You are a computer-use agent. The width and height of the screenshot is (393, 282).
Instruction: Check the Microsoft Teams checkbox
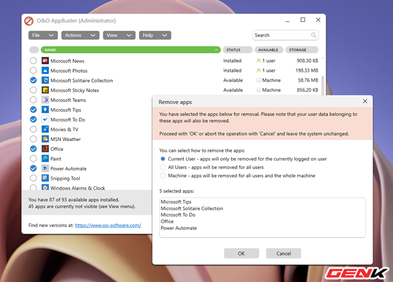(x=33, y=99)
